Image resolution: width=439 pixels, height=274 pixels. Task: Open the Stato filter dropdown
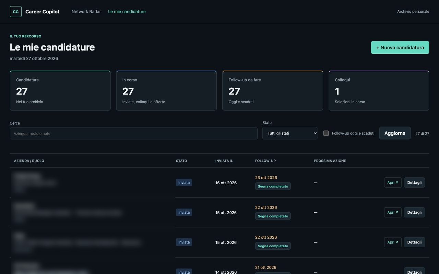click(290, 133)
